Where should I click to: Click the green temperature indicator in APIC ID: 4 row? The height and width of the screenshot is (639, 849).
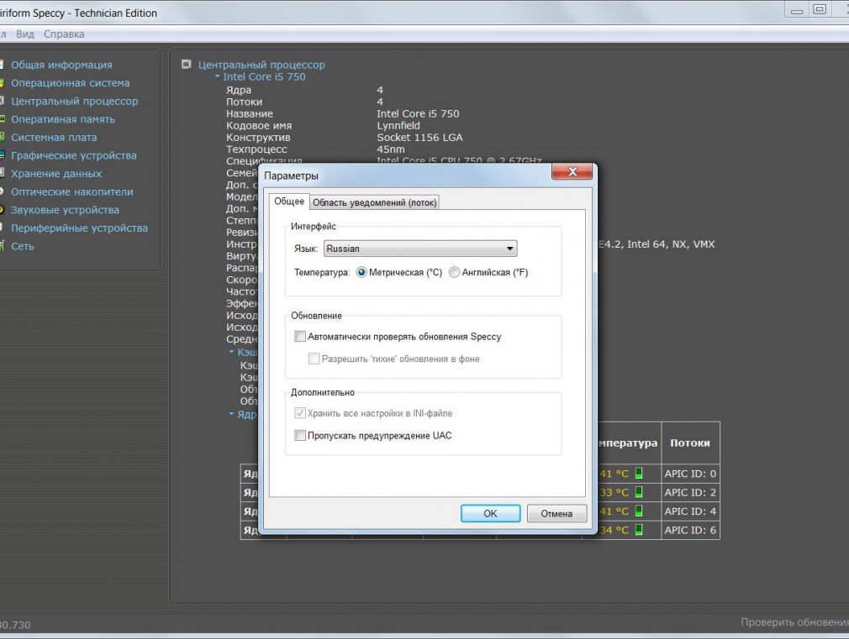(x=639, y=511)
